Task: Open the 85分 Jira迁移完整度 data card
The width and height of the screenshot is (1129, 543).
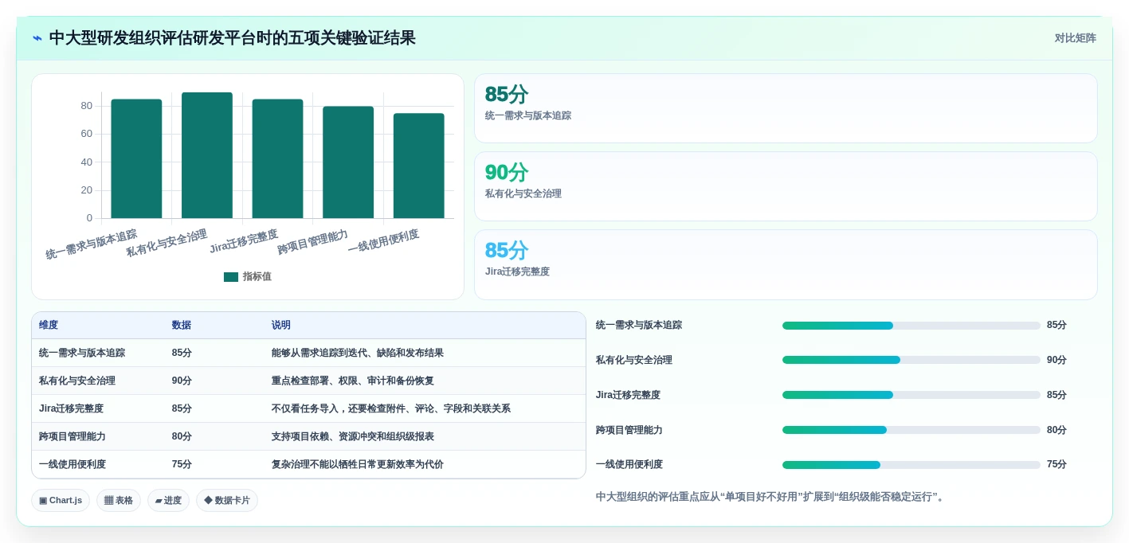Action: [786, 264]
